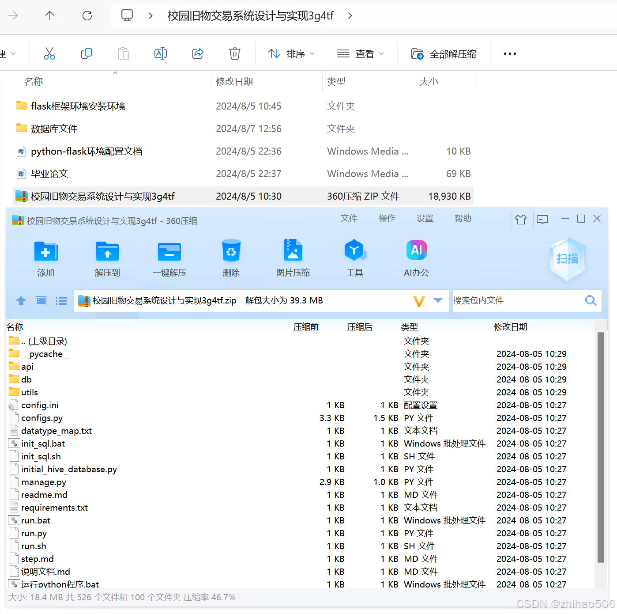The width and height of the screenshot is (617, 614).
Task: Sort Explorer by 修改日期 column
Action: [x=267, y=82]
